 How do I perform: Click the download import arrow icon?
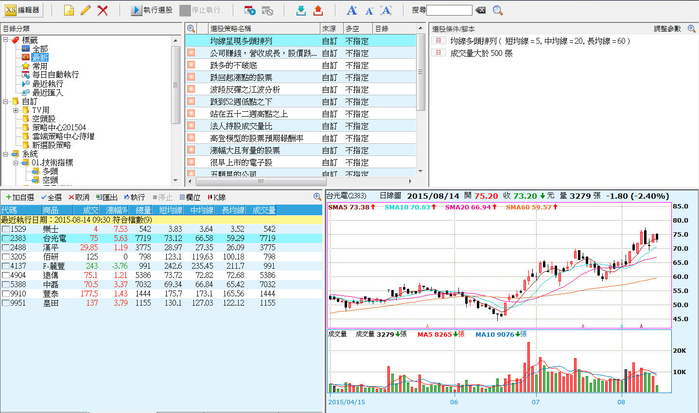pos(301,10)
